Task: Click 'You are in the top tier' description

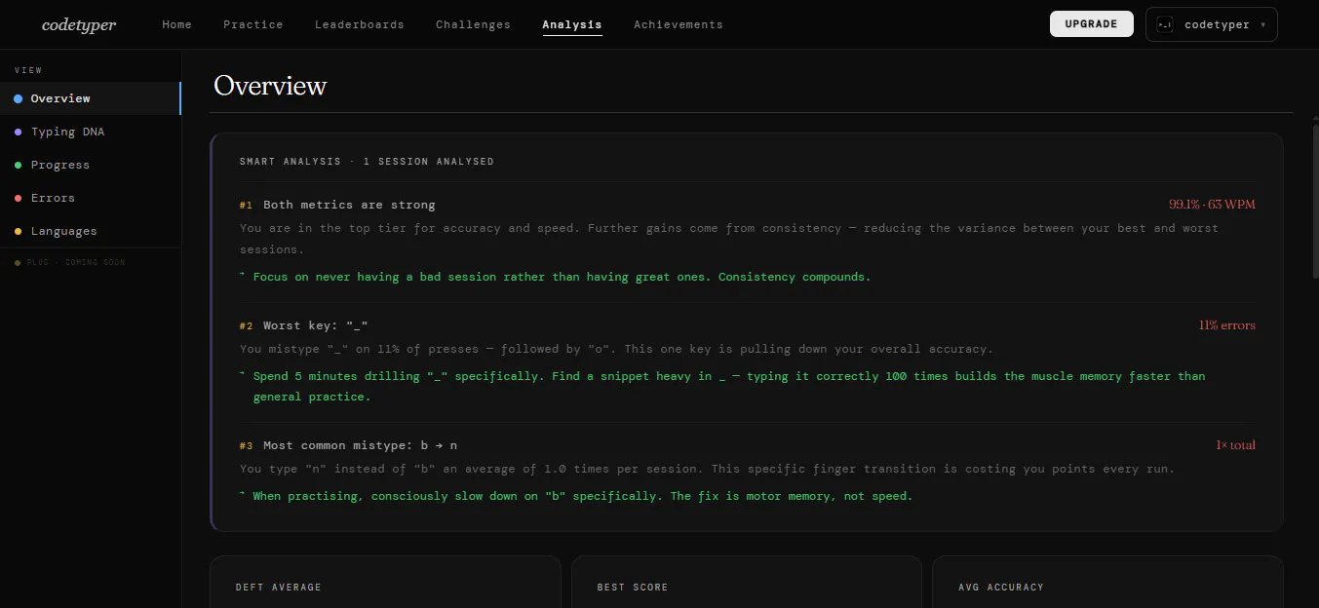Action: pyautogui.click(x=729, y=239)
